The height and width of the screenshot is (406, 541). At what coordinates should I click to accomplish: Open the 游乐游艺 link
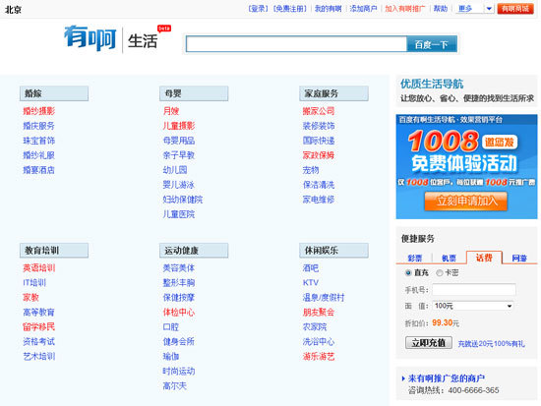click(319, 357)
